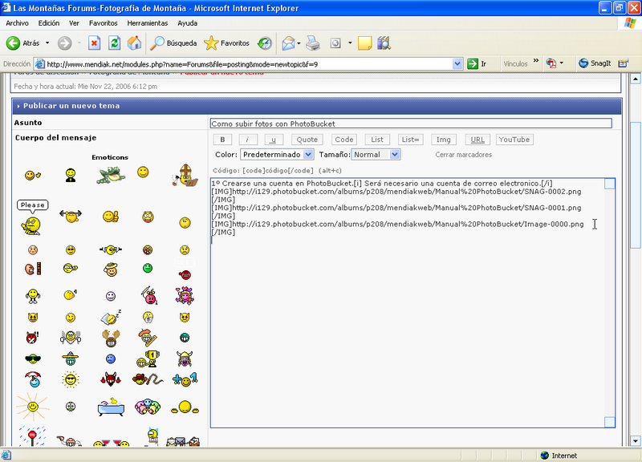
Task: Click the Ir go button
Action: point(477,64)
